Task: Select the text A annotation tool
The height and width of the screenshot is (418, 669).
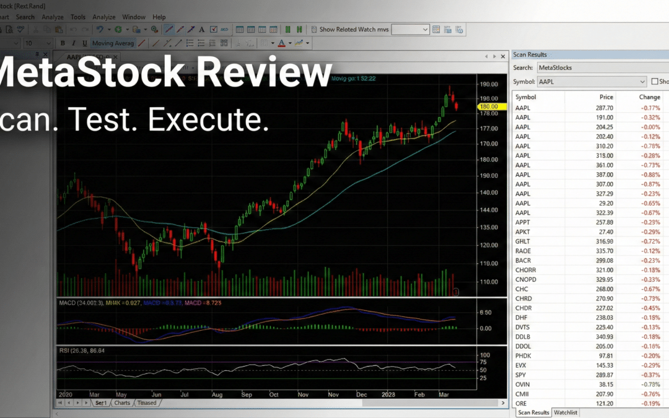Action: pos(202,30)
